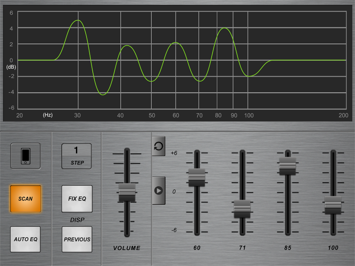Click the 200 Hz label on graph axis
This screenshot has height=266, width=355.
pos(343,115)
